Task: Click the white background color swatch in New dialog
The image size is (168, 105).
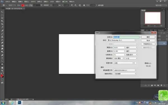Action: 136,63
